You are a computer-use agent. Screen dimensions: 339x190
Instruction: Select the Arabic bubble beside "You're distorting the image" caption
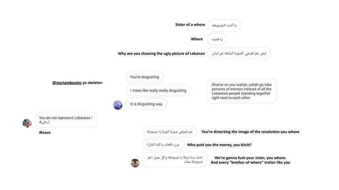[170, 132]
